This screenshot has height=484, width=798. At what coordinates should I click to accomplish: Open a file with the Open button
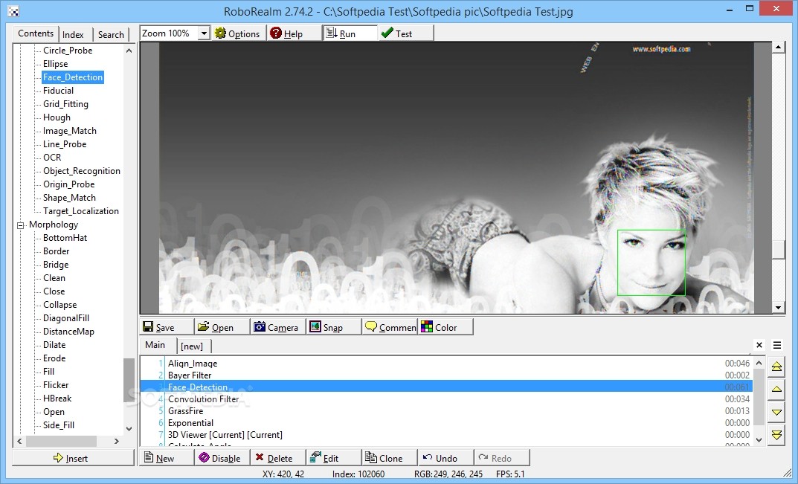(x=222, y=327)
